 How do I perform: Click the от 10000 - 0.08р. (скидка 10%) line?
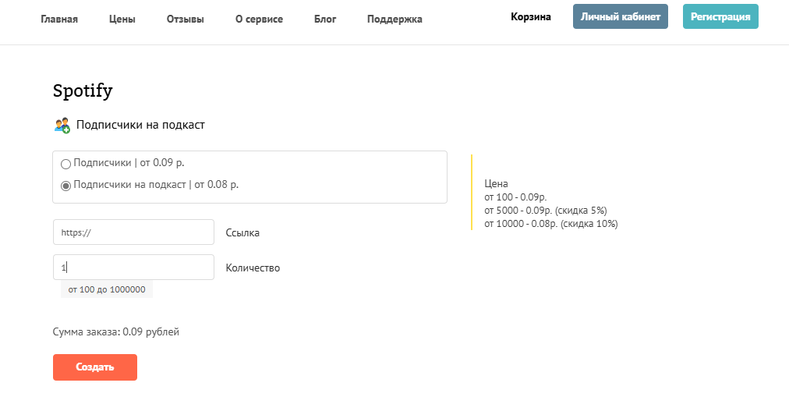point(551,224)
